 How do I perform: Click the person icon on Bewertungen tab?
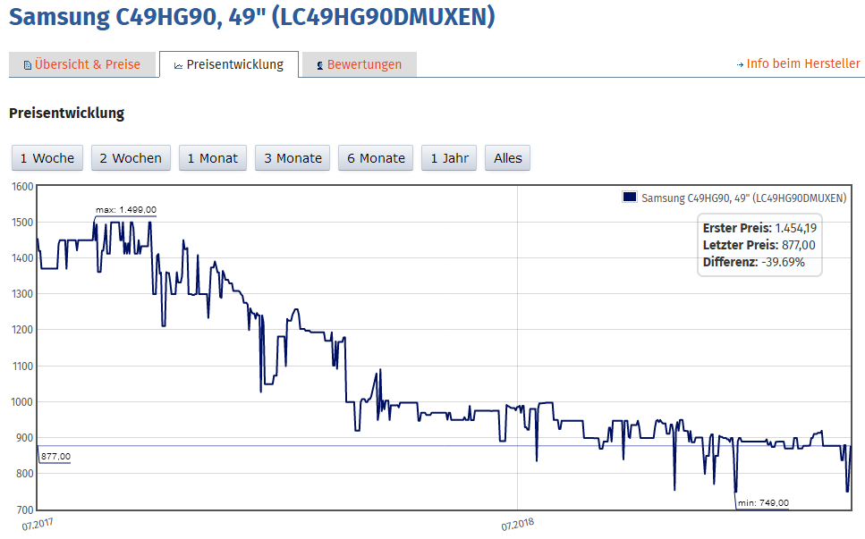(x=320, y=65)
